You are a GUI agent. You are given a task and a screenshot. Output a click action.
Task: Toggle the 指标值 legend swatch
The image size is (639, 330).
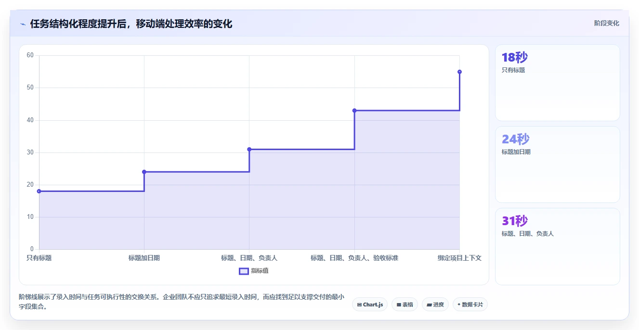point(244,271)
